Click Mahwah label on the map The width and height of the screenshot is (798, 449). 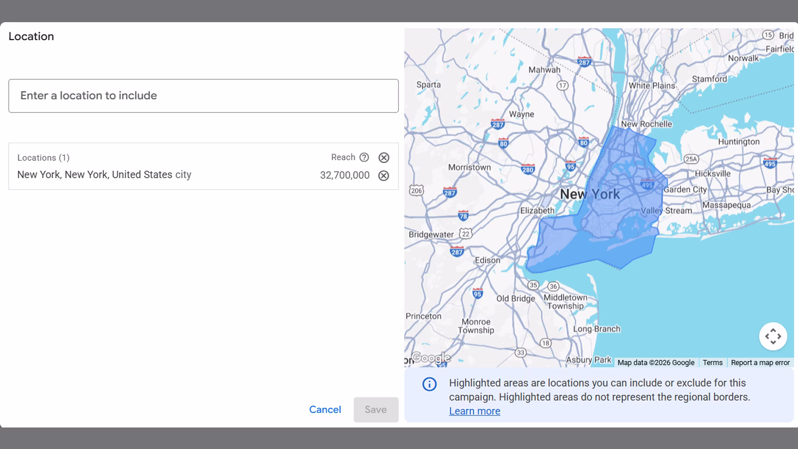click(x=544, y=70)
